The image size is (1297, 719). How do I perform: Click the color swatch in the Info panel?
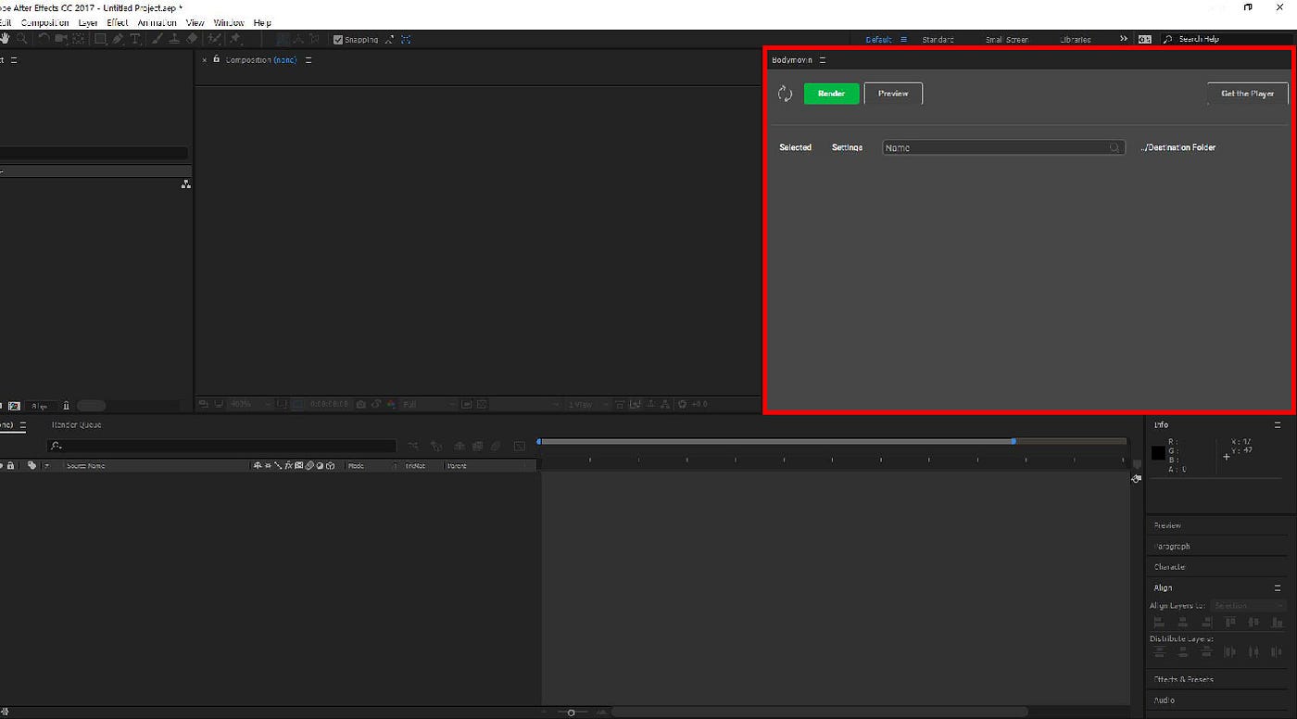1158,453
